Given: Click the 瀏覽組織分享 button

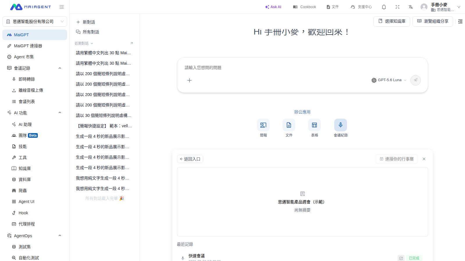Looking at the screenshot, I should (x=433, y=21).
